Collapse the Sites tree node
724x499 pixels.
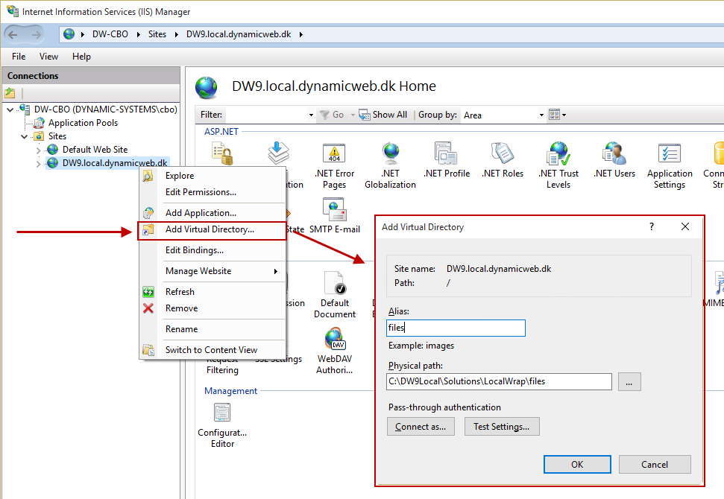pos(25,137)
